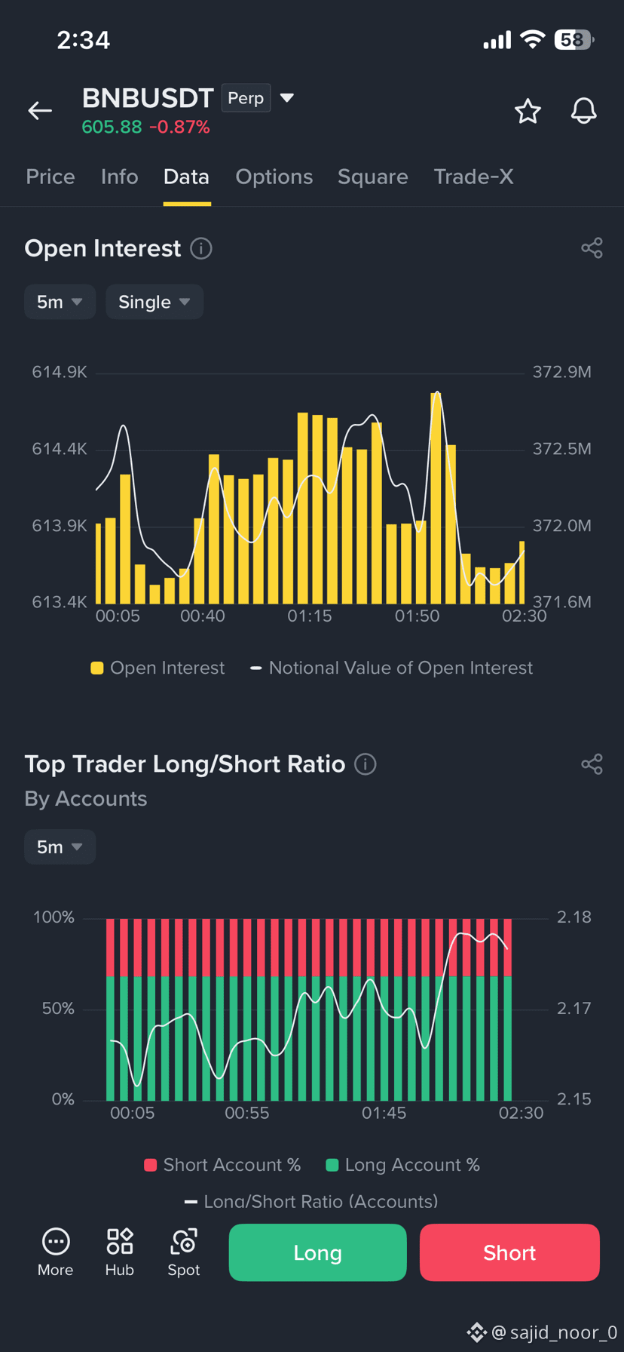Open the Open Interest info icon

(x=201, y=248)
